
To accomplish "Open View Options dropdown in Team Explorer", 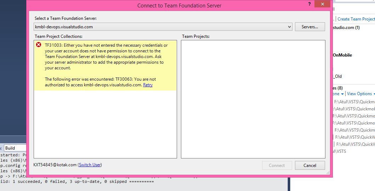I will coord(361,94).
